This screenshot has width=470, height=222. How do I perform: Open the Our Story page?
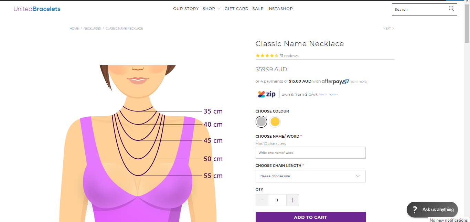[x=186, y=9]
